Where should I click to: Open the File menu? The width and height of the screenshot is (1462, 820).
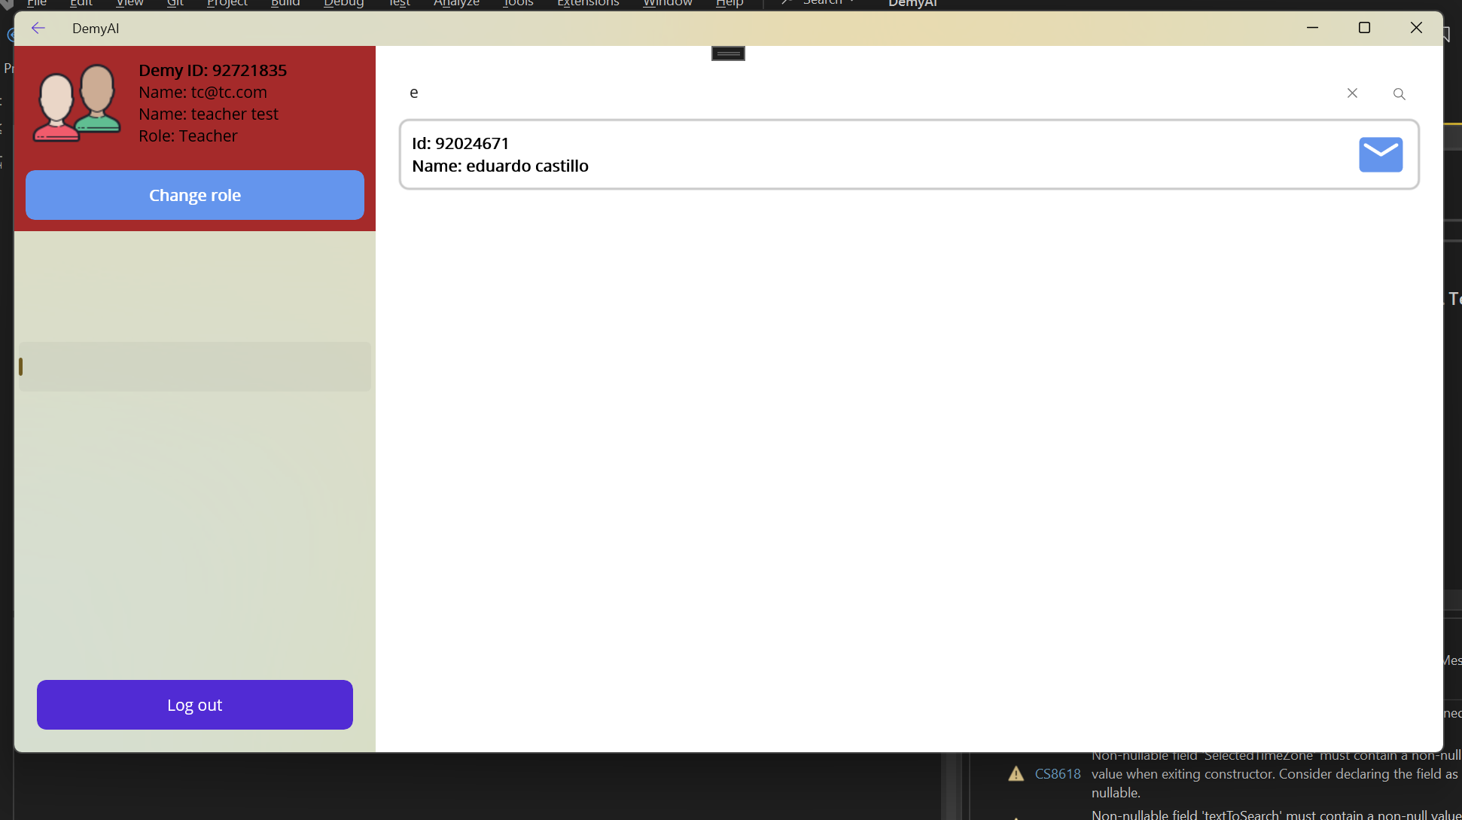35,3
